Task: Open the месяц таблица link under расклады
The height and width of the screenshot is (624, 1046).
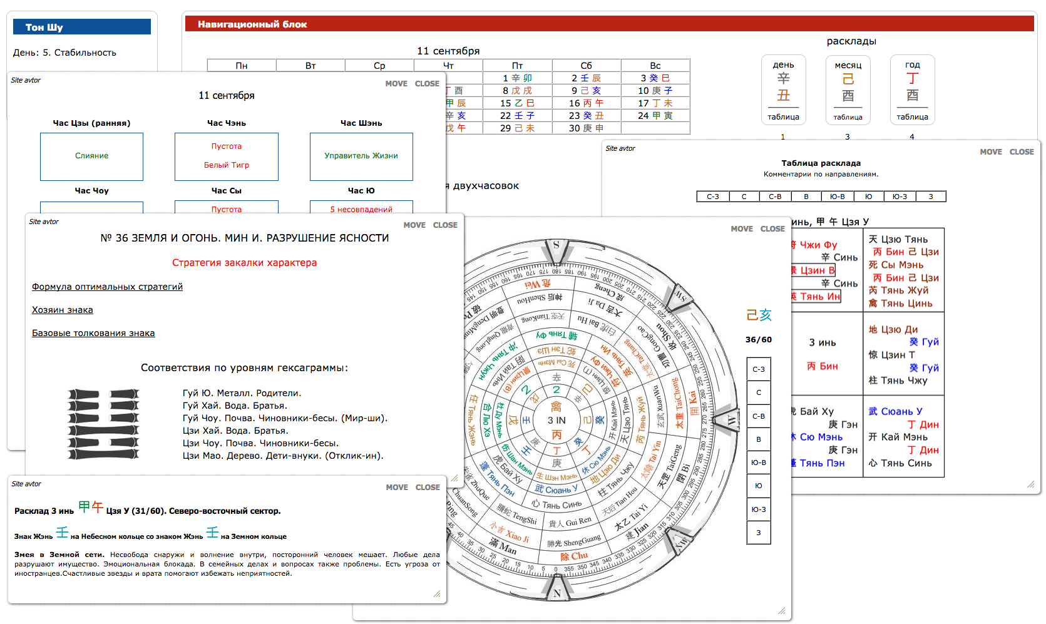Action: coord(848,117)
